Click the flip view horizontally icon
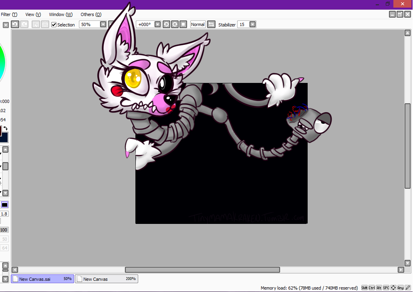 [x=211, y=24]
